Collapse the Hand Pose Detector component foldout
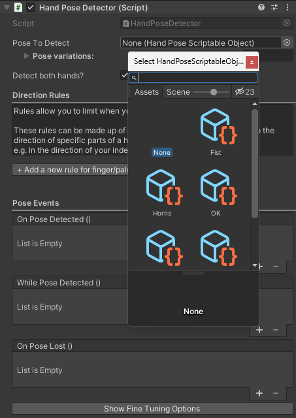This screenshot has width=296, height=418. coord(7,7)
